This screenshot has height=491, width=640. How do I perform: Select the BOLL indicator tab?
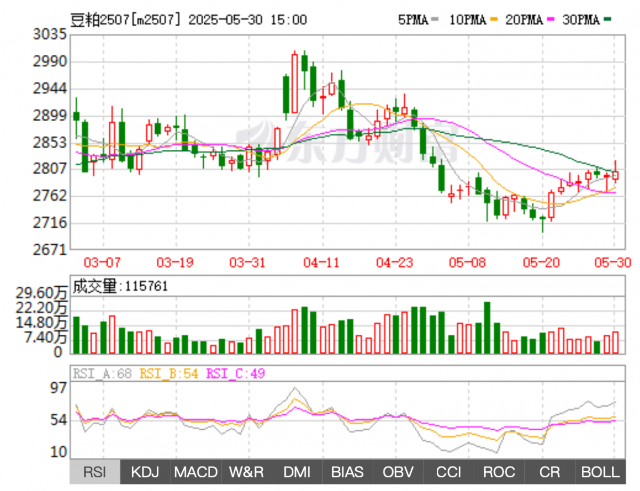pyautogui.click(x=600, y=472)
